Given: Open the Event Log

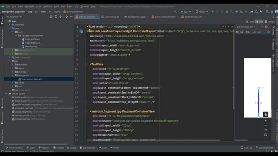Looking at the screenshot, I should click(246, 148).
